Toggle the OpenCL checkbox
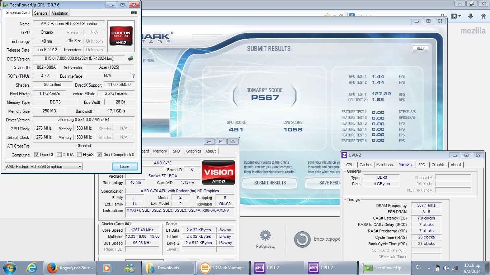The image size is (490, 275). (x=37, y=155)
